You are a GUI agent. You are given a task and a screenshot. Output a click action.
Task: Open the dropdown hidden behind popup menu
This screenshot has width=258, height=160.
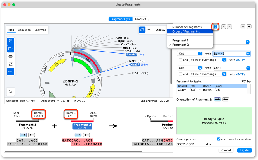247,42
